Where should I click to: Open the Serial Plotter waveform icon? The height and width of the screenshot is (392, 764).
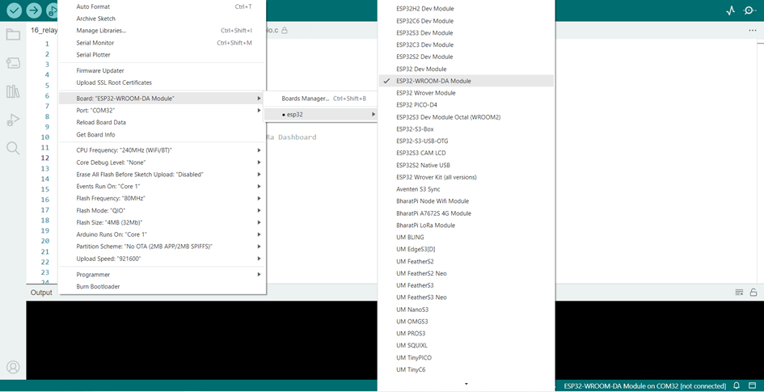pos(730,11)
